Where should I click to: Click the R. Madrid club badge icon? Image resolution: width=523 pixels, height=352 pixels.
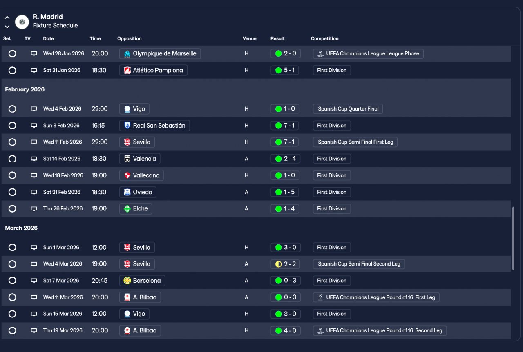pos(22,22)
